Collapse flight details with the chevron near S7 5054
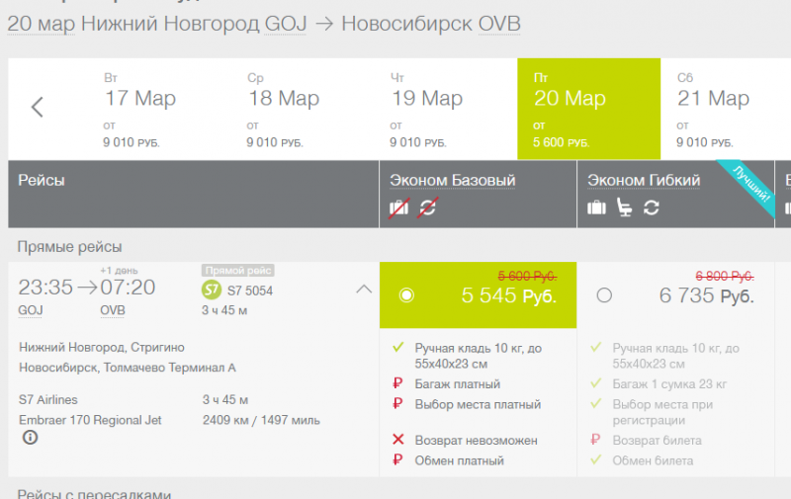This screenshot has width=791, height=499. point(364,290)
